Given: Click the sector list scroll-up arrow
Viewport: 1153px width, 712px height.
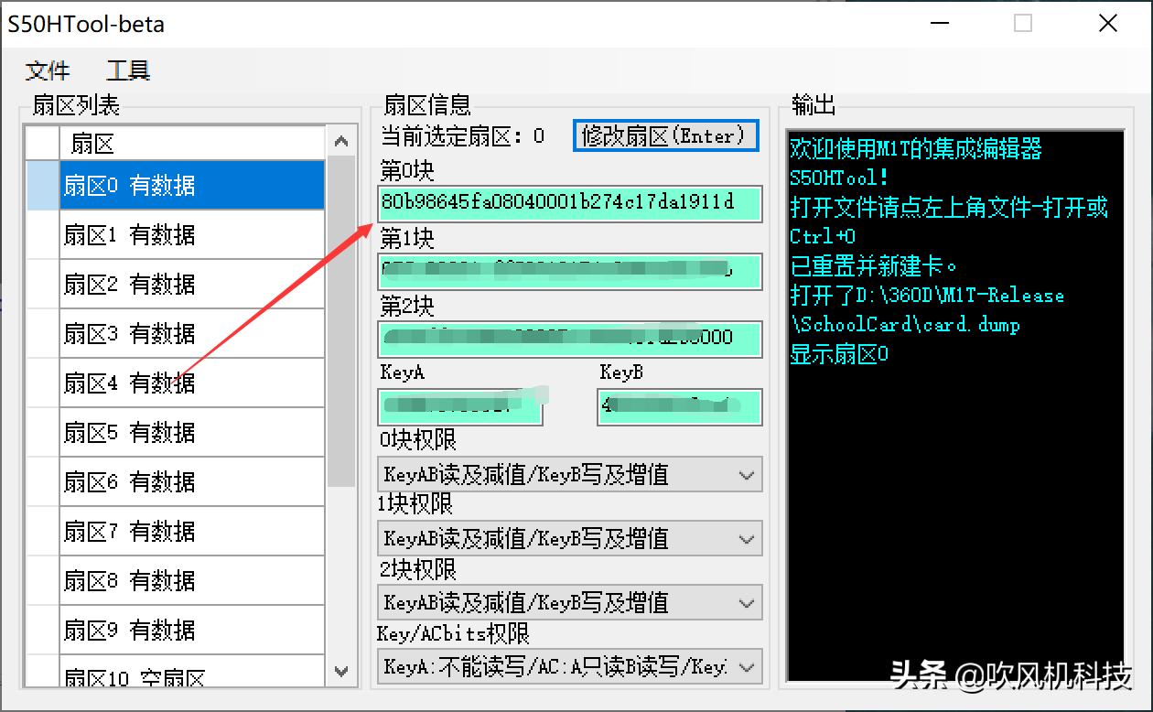Looking at the screenshot, I should click(341, 139).
